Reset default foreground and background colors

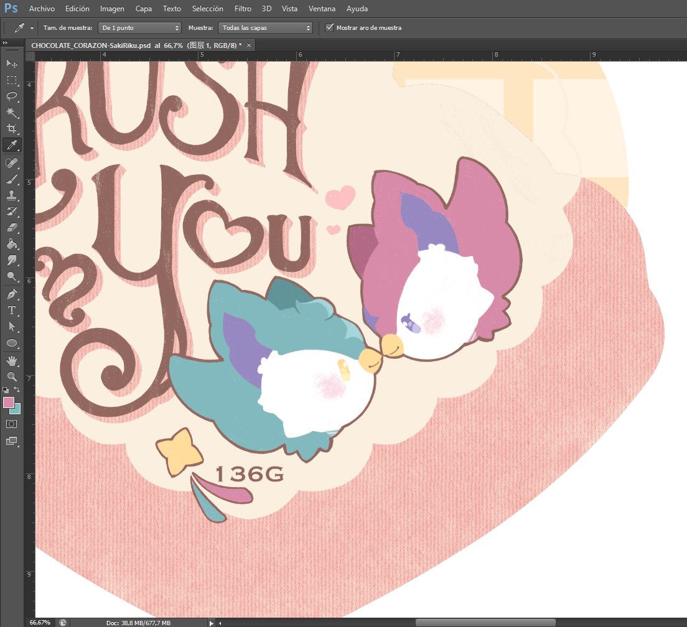point(6,389)
